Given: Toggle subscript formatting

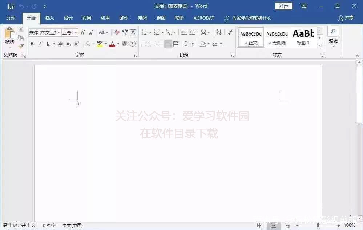Looking at the screenshot, I should pos(69,44).
